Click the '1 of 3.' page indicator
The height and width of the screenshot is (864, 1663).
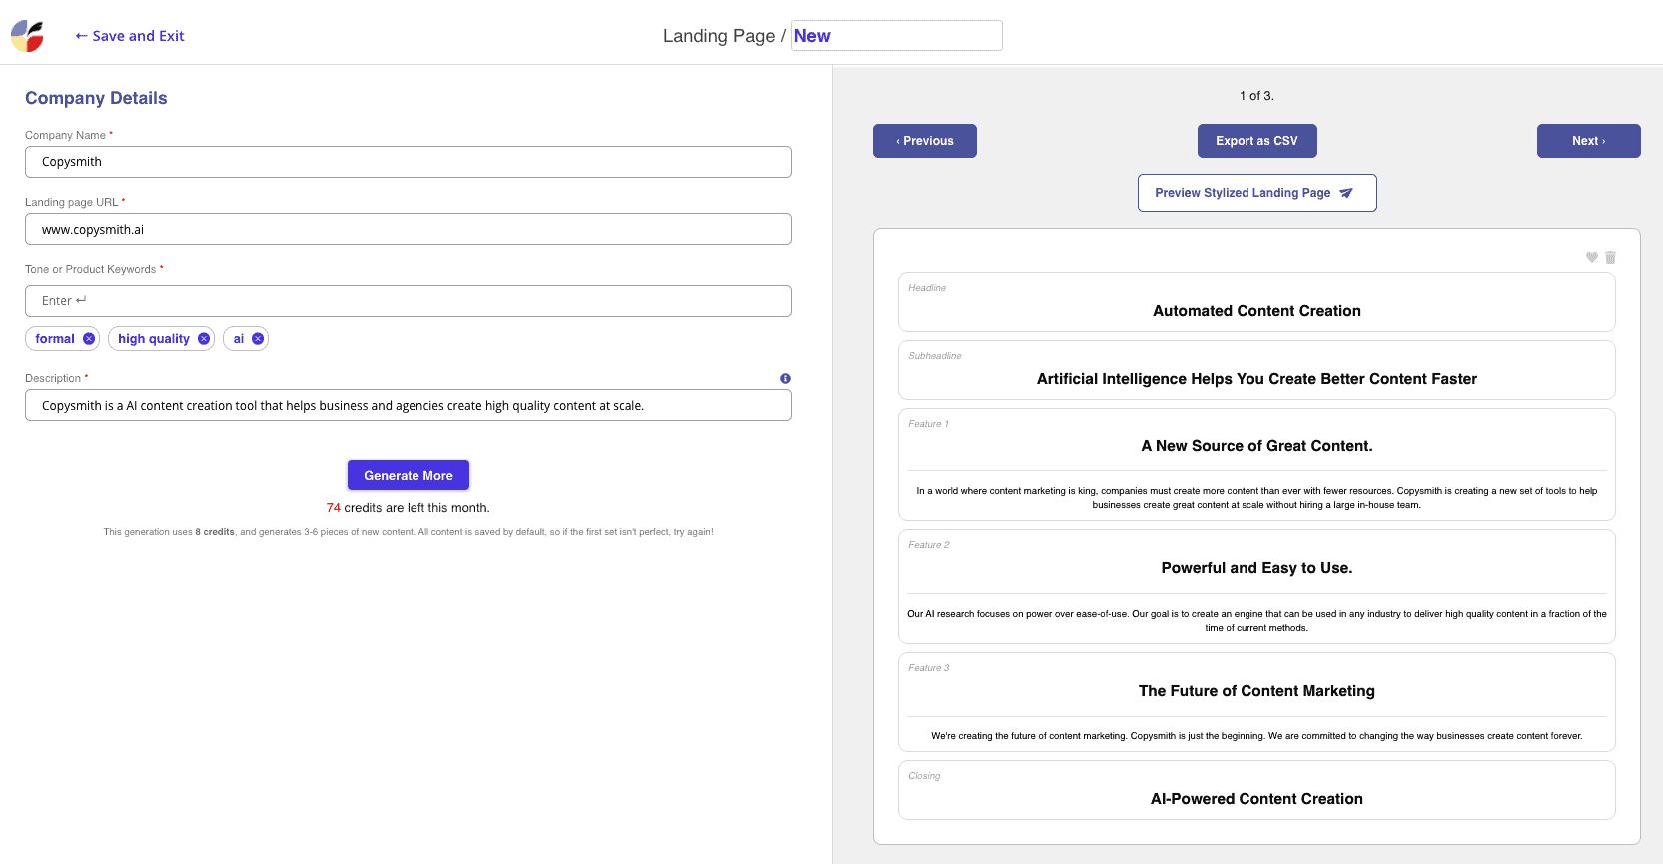point(1256,96)
